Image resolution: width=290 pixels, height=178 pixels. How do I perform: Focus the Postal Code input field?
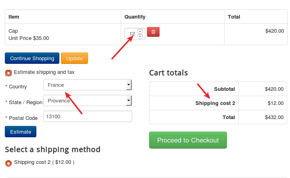click(87, 116)
